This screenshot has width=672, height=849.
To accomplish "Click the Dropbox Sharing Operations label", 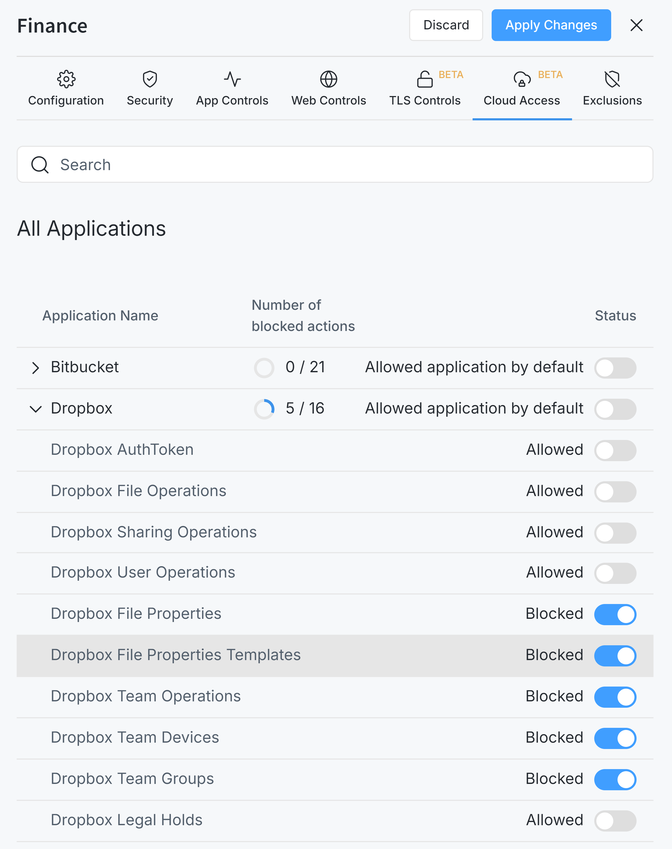I will pyautogui.click(x=153, y=533).
